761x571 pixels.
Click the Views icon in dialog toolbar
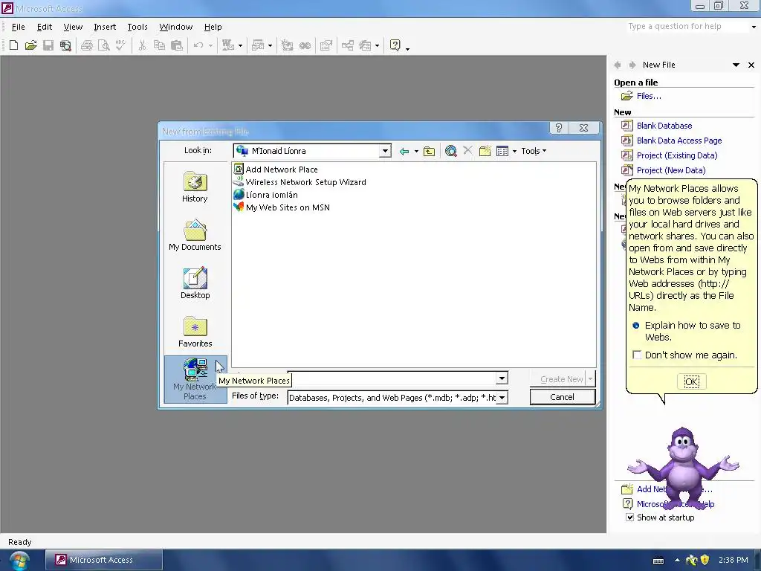tap(502, 152)
